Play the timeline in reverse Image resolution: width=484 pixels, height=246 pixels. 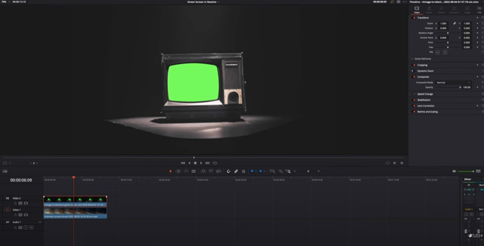(x=189, y=163)
